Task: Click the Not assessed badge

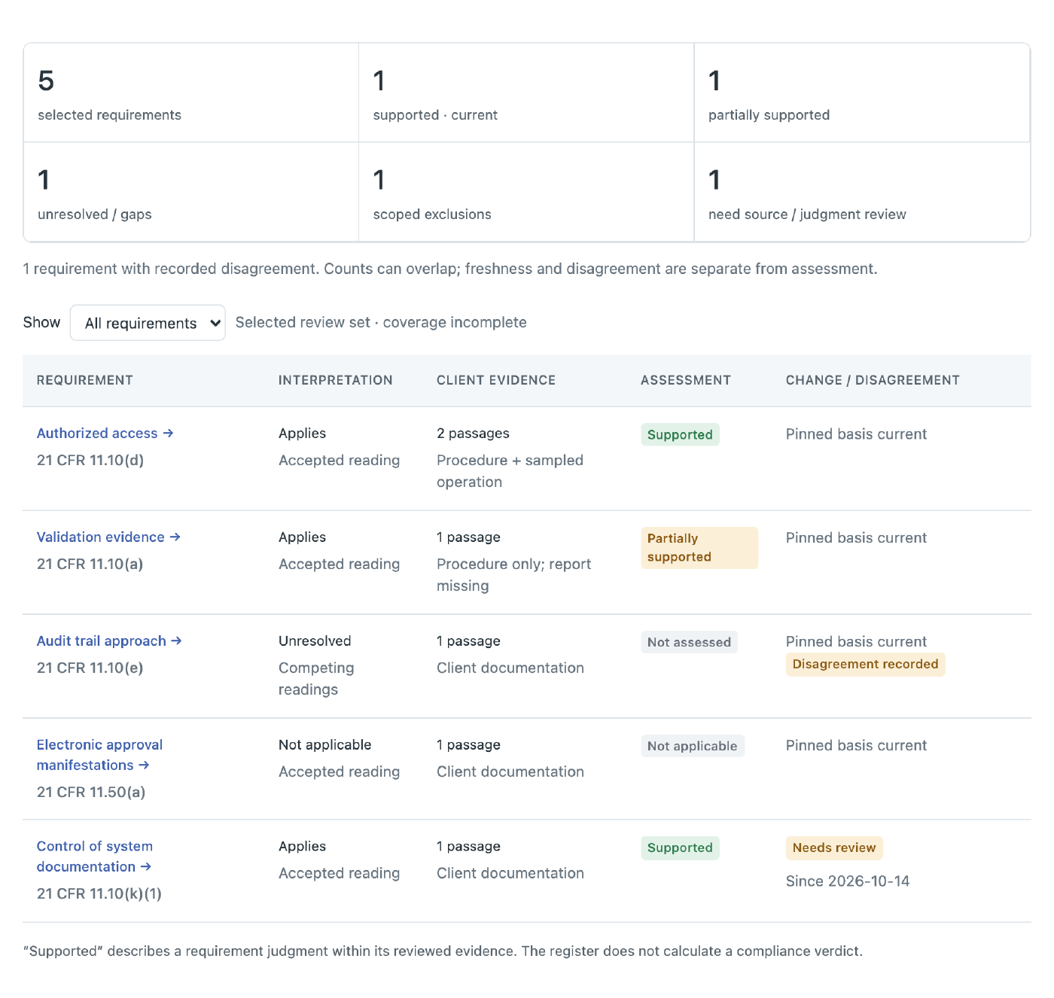Action: pyautogui.click(x=689, y=642)
